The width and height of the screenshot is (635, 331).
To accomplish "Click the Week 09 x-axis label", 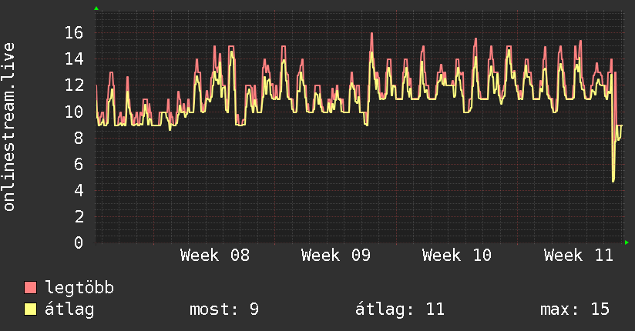I will (x=336, y=256).
